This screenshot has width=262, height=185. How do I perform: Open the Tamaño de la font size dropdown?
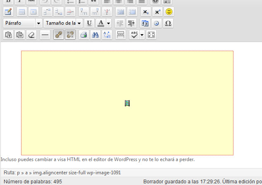(63, 23)
